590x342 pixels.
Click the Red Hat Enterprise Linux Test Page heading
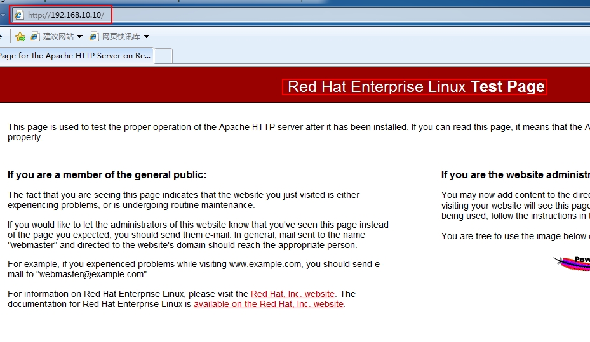pyautogui.click(x=415, y=87)
